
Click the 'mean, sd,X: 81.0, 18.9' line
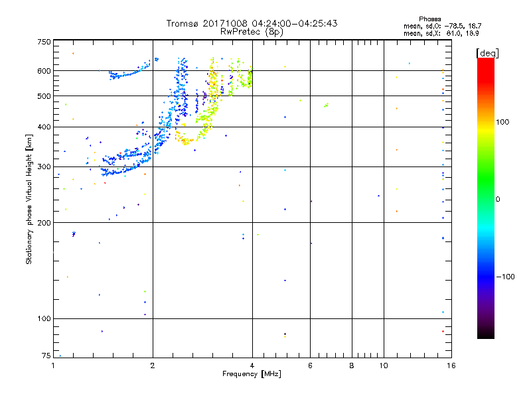tap(441, 33)
